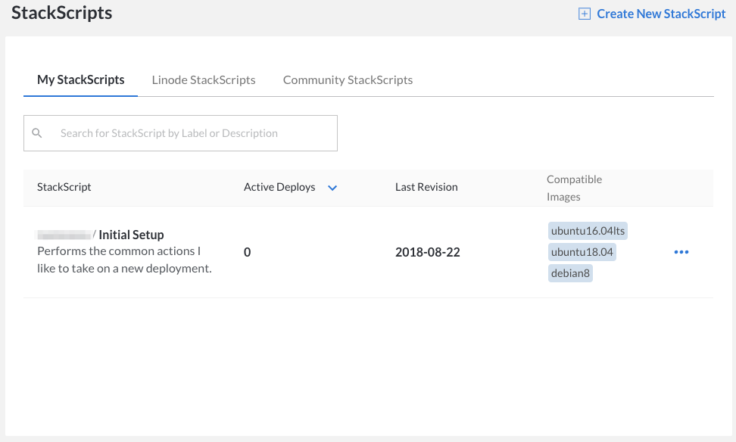Switch to the My StackScripts tab
736x442 pixels.
tap(80, 79)
